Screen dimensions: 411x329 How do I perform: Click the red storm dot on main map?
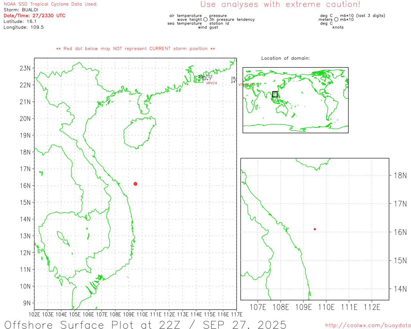135,184
